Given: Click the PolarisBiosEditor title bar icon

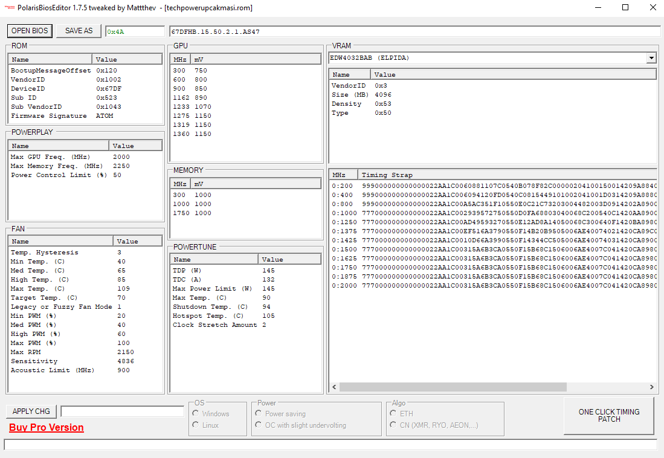Looking at the screenshot, I should [x=9, y=8].
